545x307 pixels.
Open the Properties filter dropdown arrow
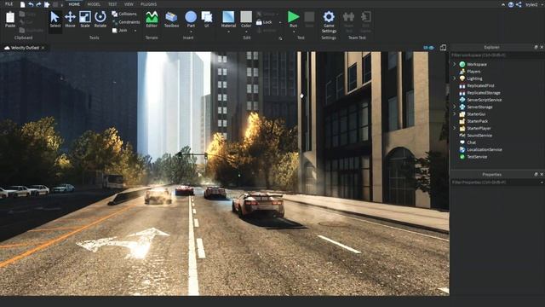542,182
